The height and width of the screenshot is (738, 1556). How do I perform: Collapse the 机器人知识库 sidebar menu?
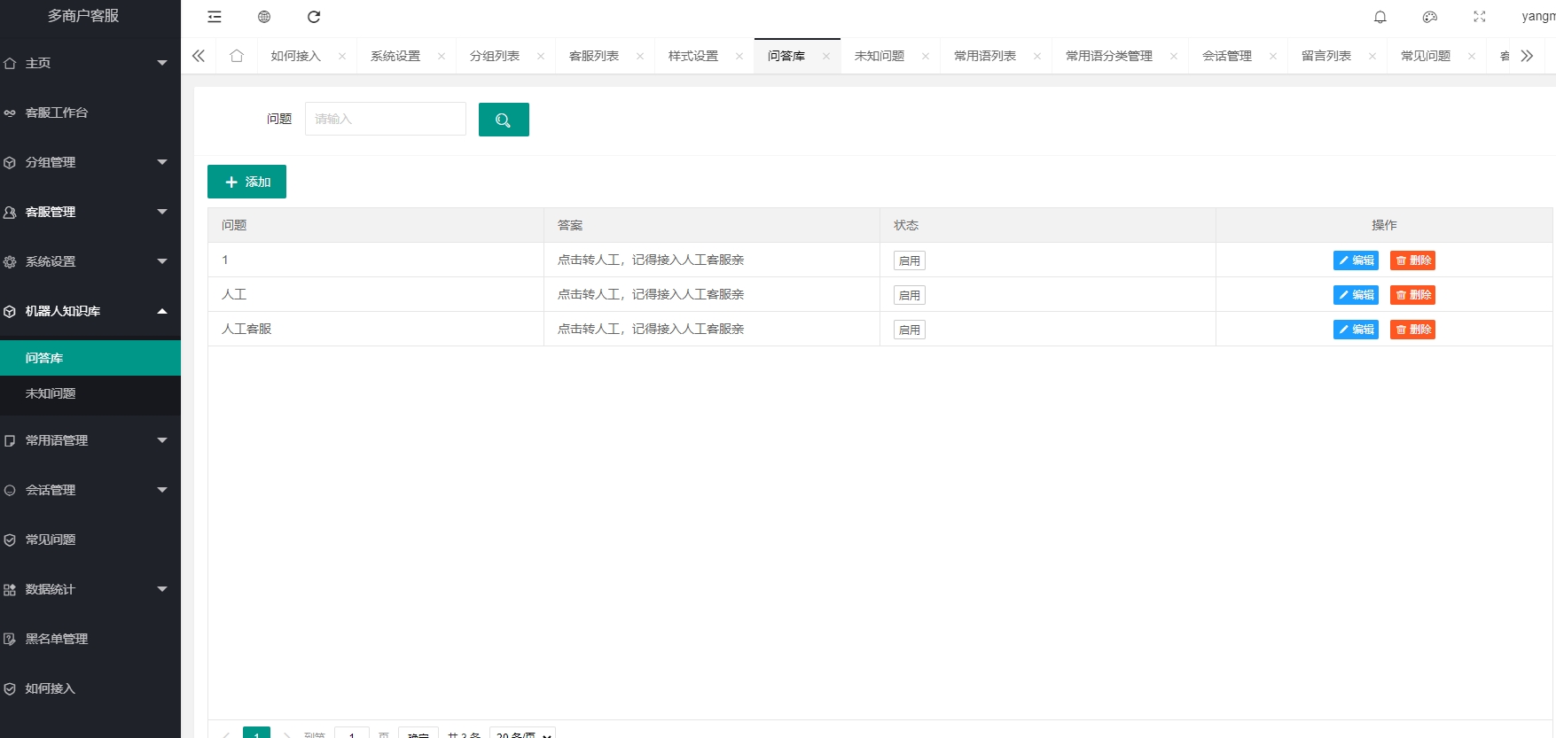90,311
